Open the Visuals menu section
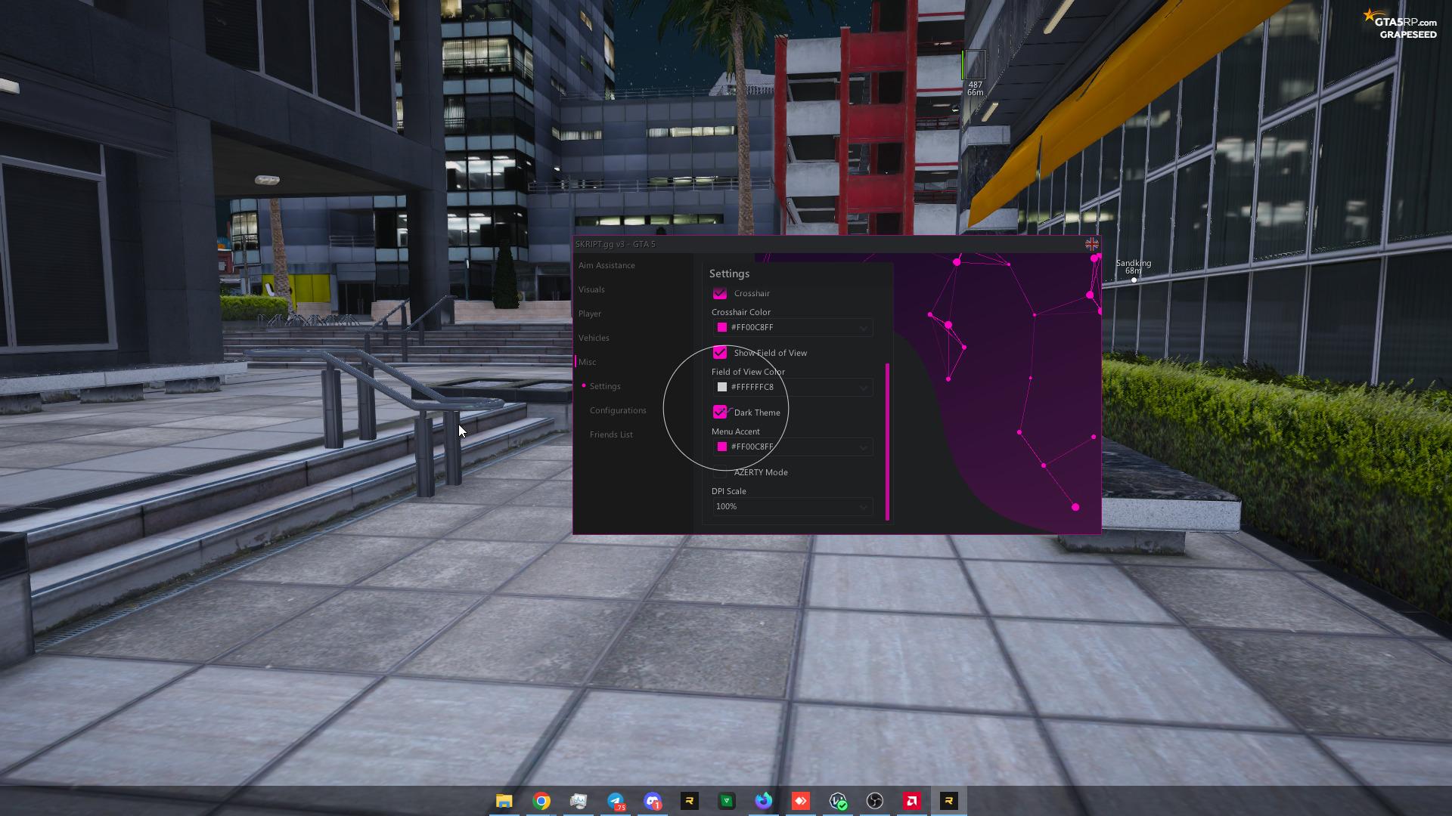This screenshot has width=1452, height=816. click(591, 290)
